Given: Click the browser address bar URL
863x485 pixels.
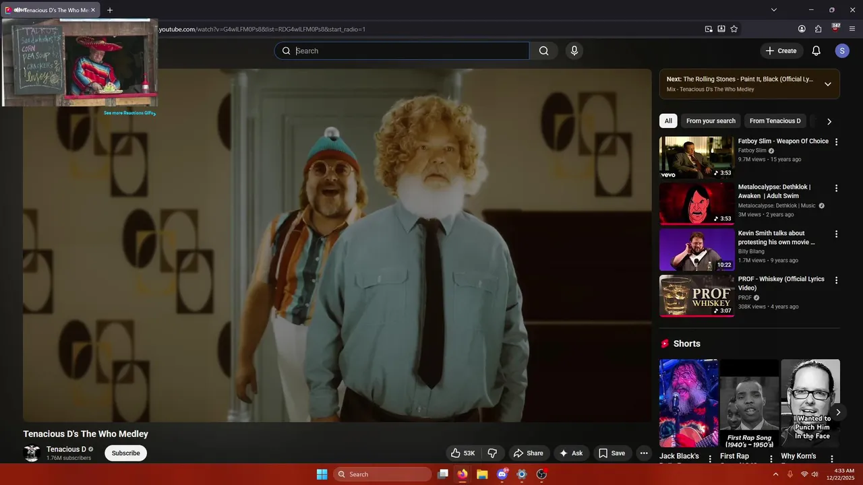Looking at the screenshot, I should [262, 29].
